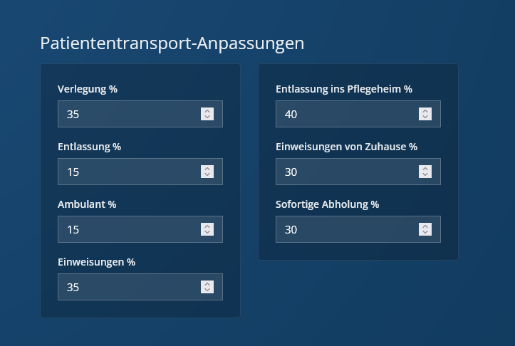
Task: Step up Einweisungen von Zuhause %
Action: (x=425, y=169)
